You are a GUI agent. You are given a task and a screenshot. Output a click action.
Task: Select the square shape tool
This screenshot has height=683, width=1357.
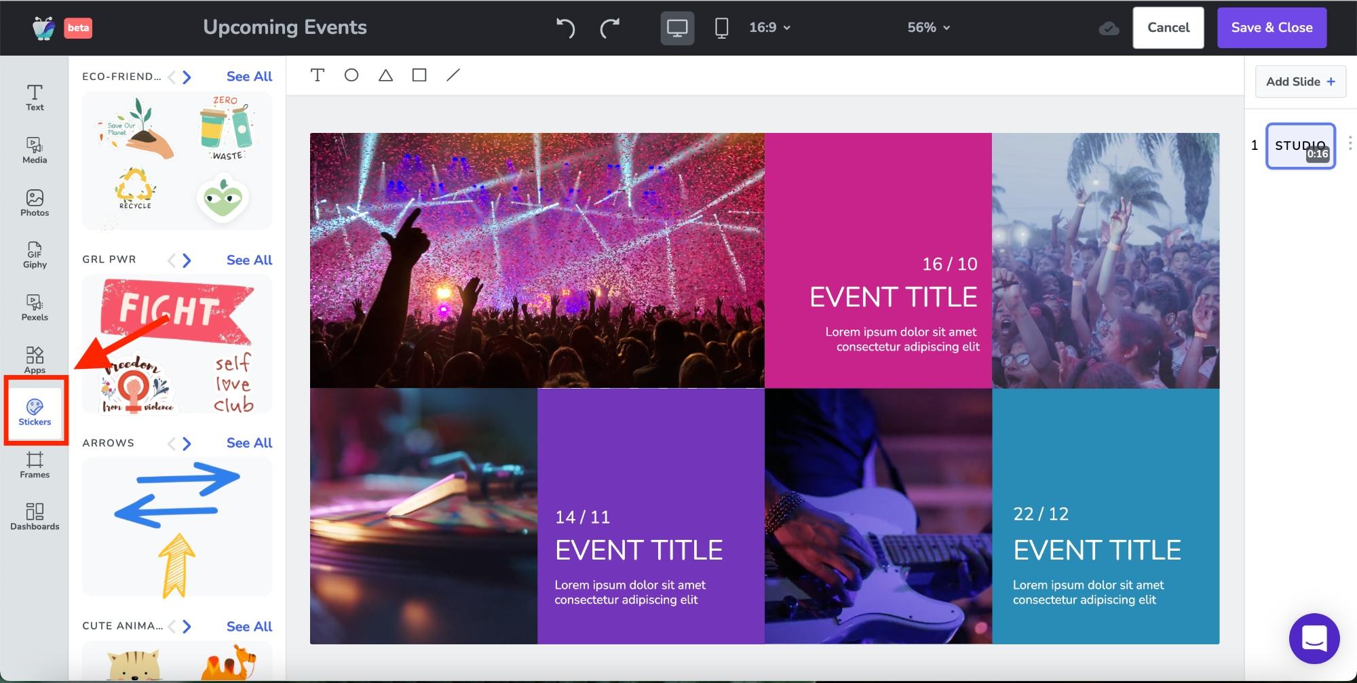(419, 75)
